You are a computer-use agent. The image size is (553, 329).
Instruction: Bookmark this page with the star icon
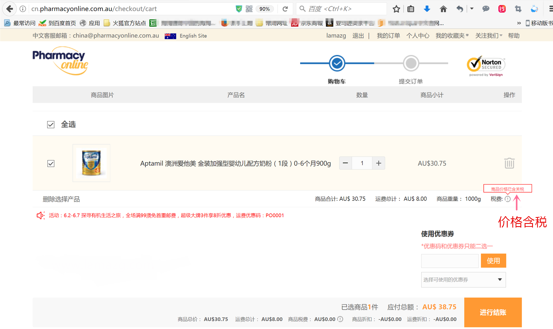pyautogui.click(x=396, y=9)
